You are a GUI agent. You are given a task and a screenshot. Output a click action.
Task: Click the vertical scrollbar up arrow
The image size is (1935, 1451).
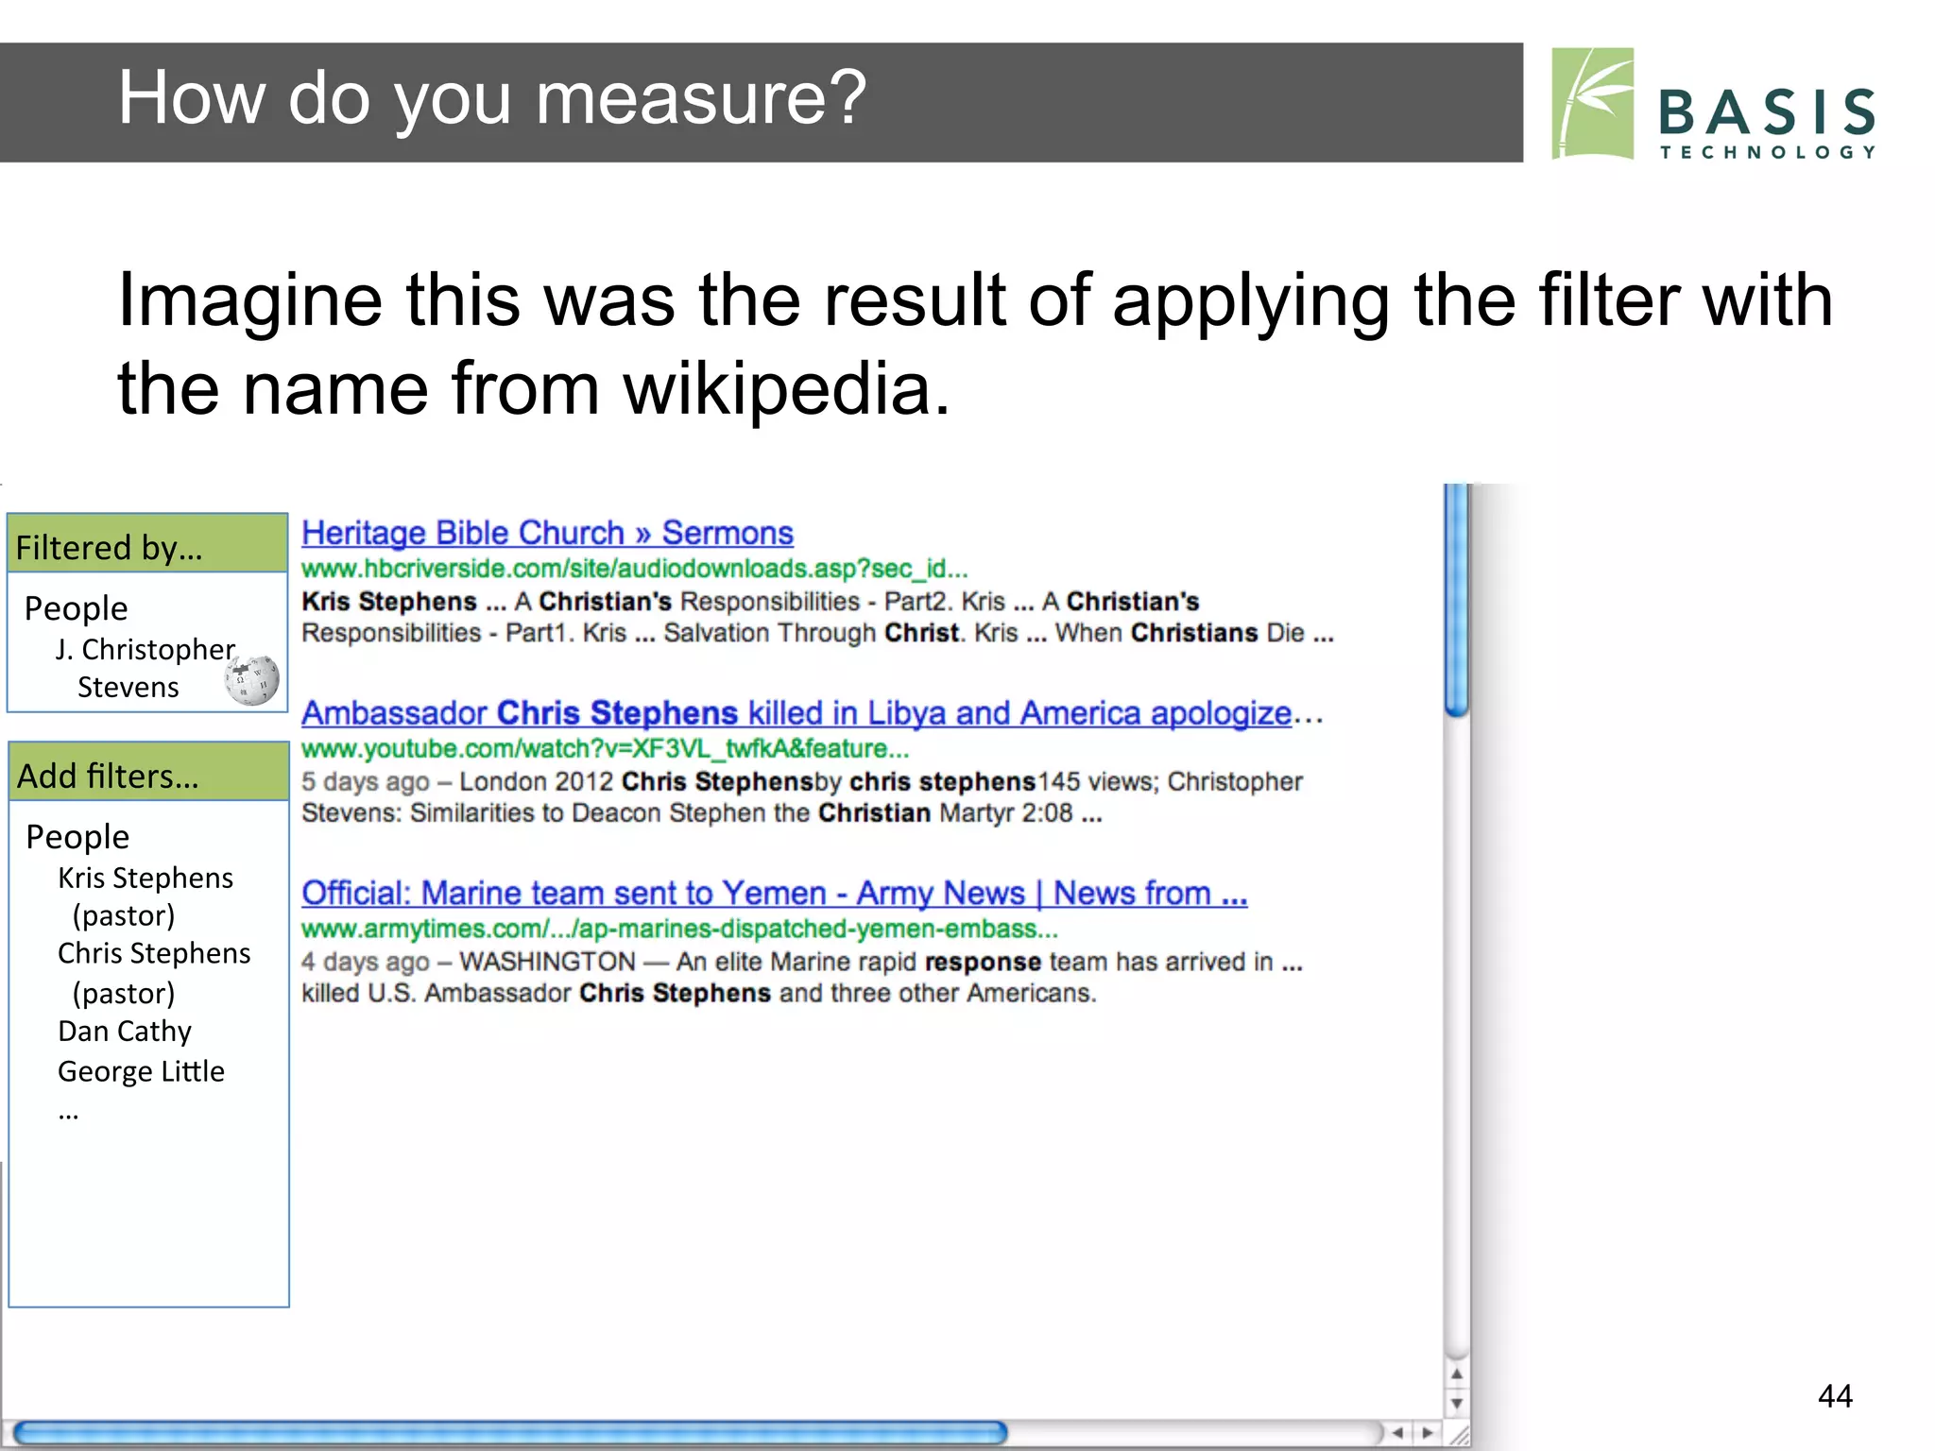point(1457,1374)
